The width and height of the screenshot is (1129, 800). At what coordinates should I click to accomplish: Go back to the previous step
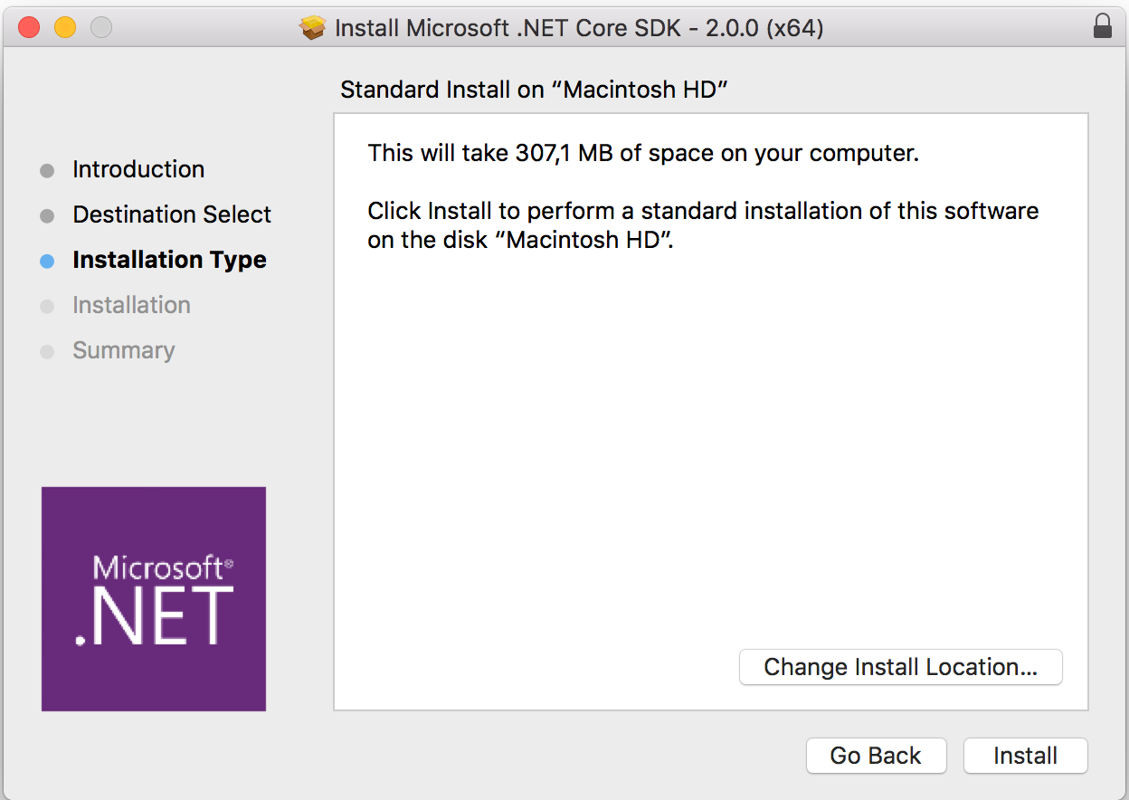coord(876,756)
